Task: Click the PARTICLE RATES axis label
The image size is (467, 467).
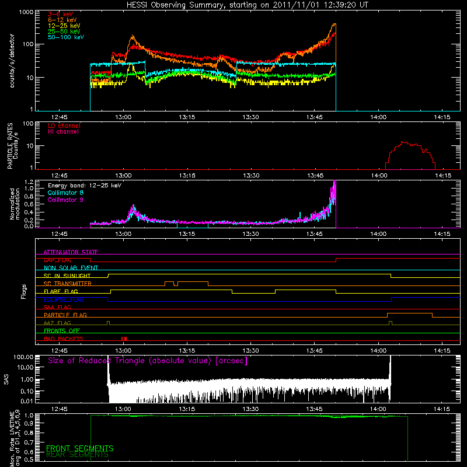Action: pos(10,146)
